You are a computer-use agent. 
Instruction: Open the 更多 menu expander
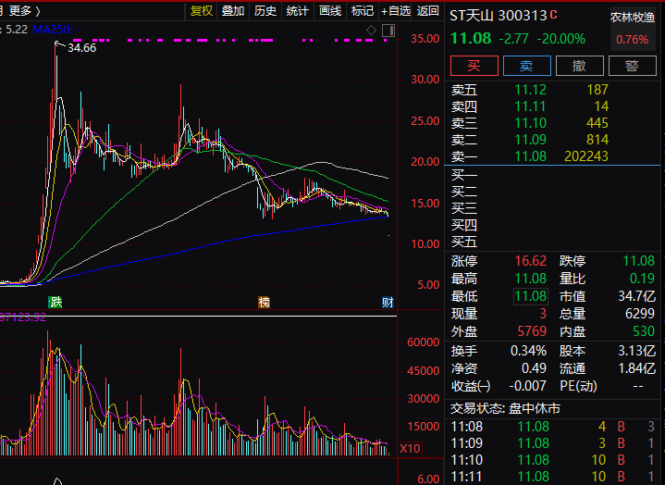tap(25, 10)
